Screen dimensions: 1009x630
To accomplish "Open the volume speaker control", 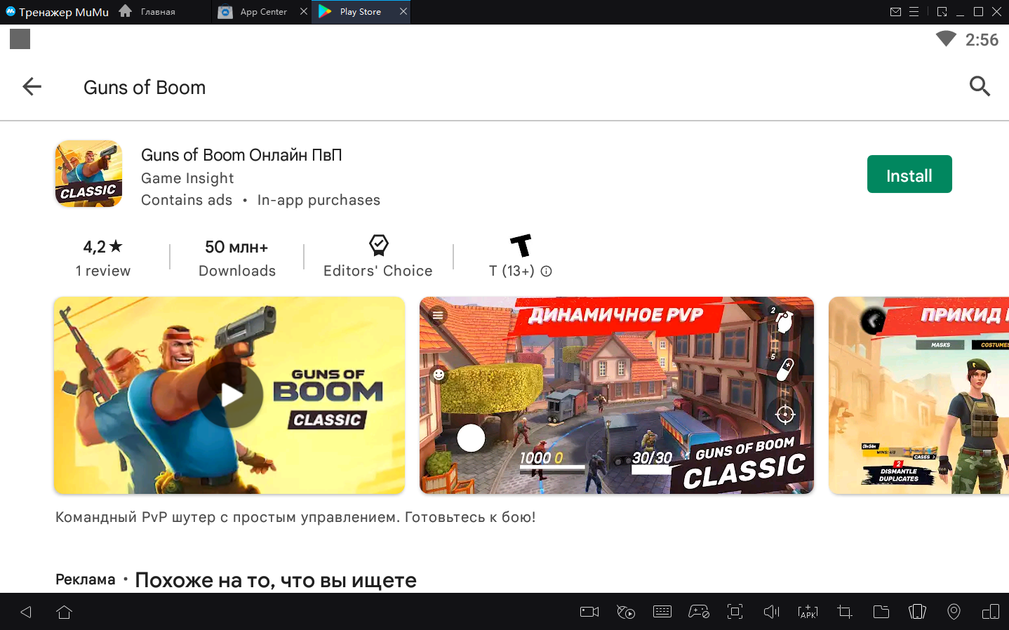I will 771,612.
